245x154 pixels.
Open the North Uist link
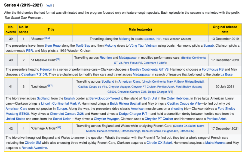(x=150, y=98)
